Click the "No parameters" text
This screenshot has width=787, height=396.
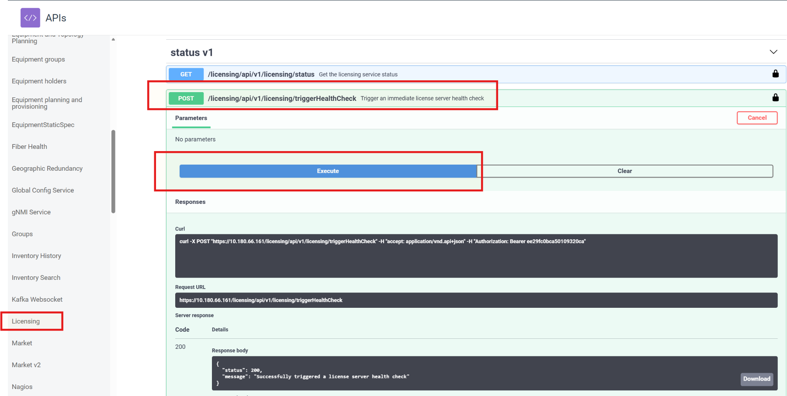[195, 139]
